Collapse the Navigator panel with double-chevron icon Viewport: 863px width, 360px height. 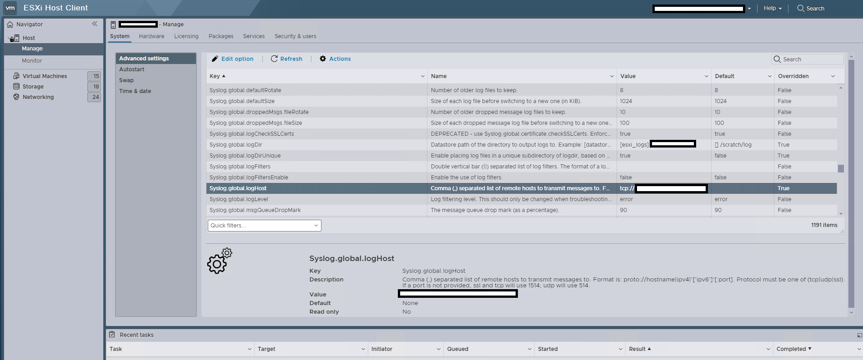(x=95, y=24)
